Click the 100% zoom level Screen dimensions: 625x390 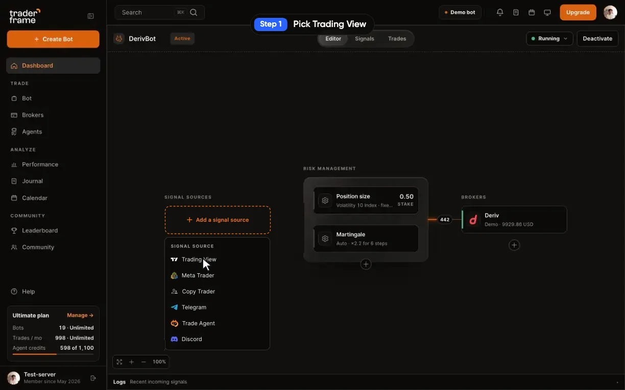click(159, 362)
